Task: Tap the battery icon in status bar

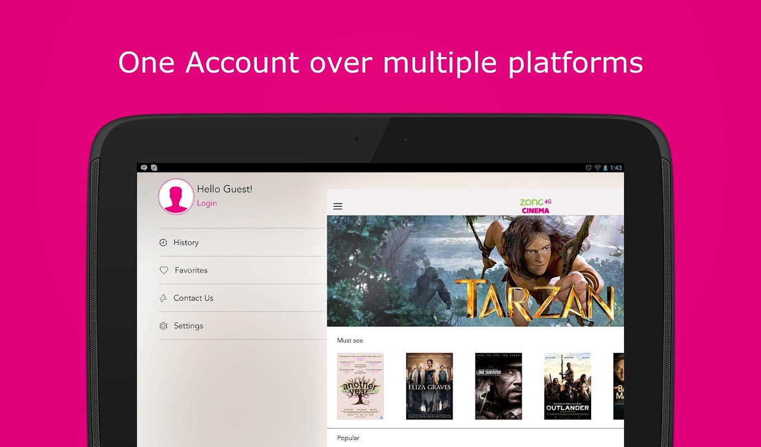Action: 605,168
